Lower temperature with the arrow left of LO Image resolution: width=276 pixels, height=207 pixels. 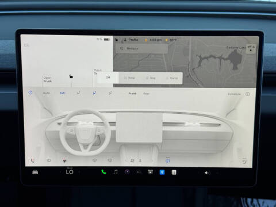(60, 172)
